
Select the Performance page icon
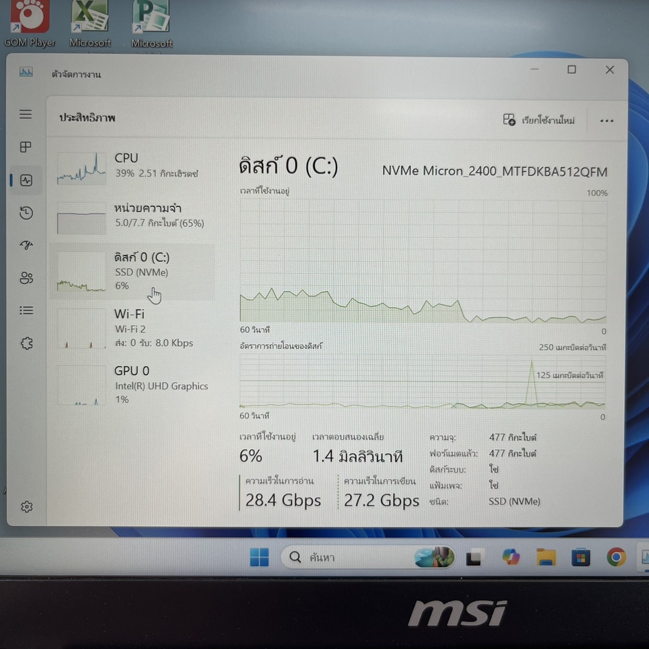pos(26,181)
